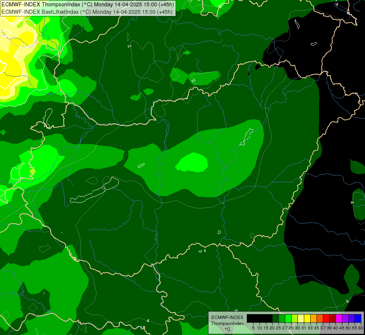Image resolution: width=365 pixels, height=335 pixels.
Task: Select the dark red 39–40 legend swatch
Action: [333, 318]
